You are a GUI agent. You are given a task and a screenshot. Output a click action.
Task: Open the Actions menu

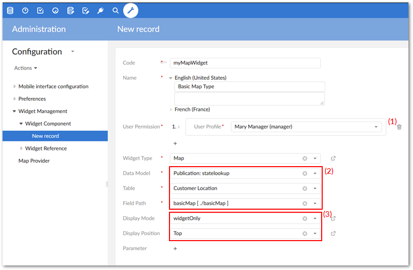pos(26,68)
